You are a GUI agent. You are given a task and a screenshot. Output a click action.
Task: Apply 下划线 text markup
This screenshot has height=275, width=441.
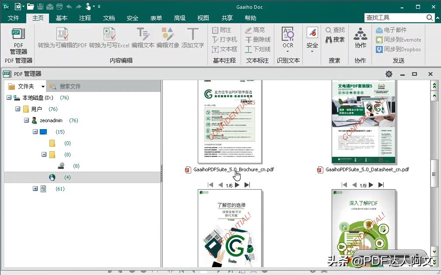pyautogui.click(x=258, y=49)
